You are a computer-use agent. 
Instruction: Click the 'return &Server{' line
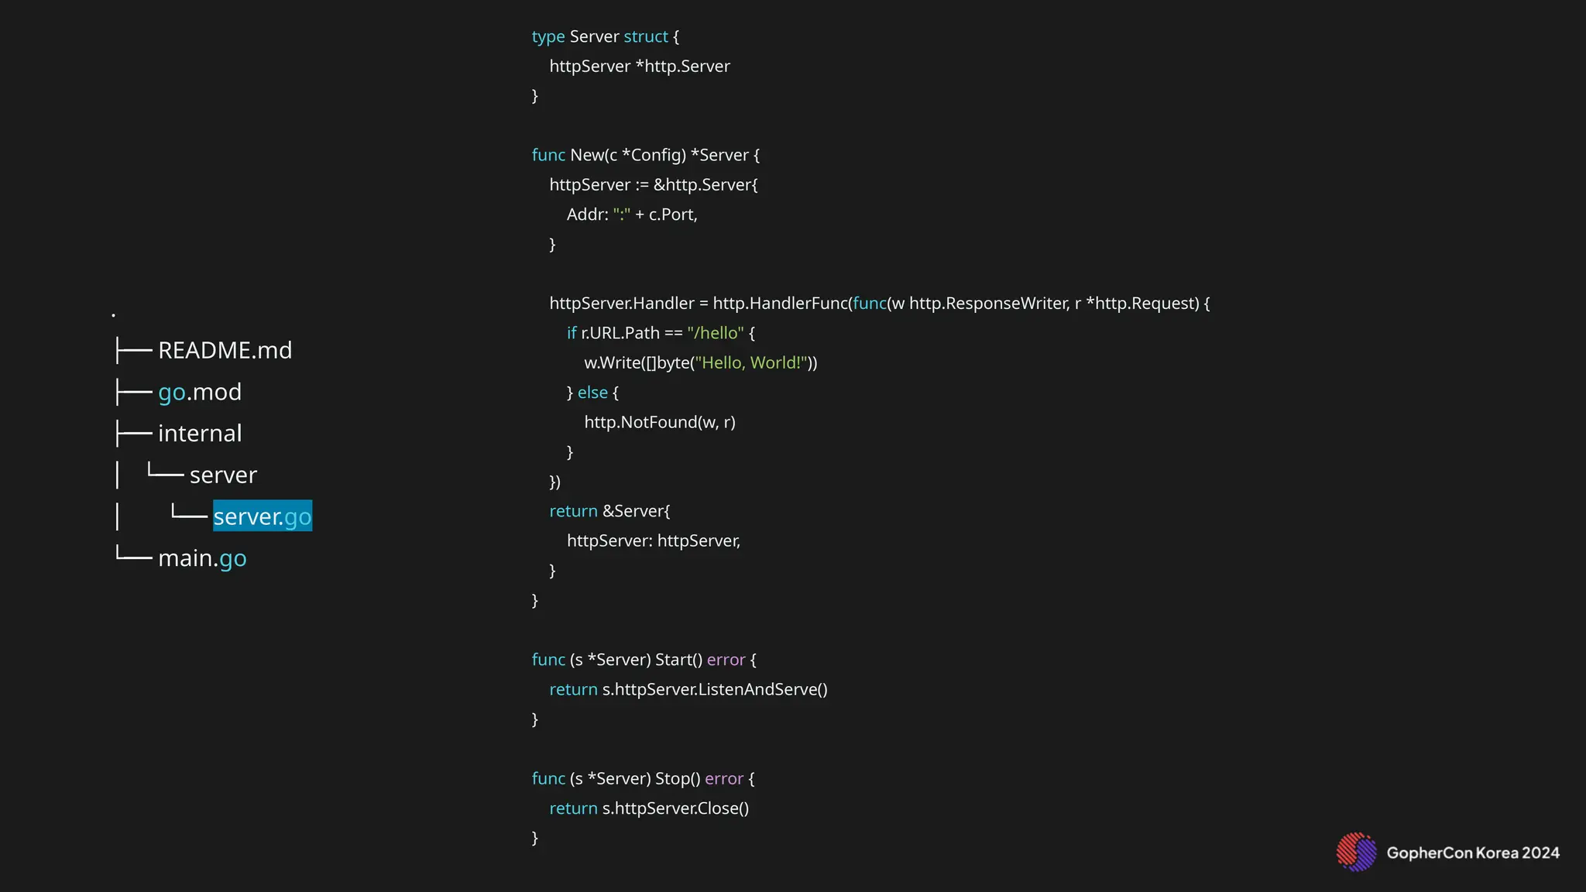tap(609, 511)
